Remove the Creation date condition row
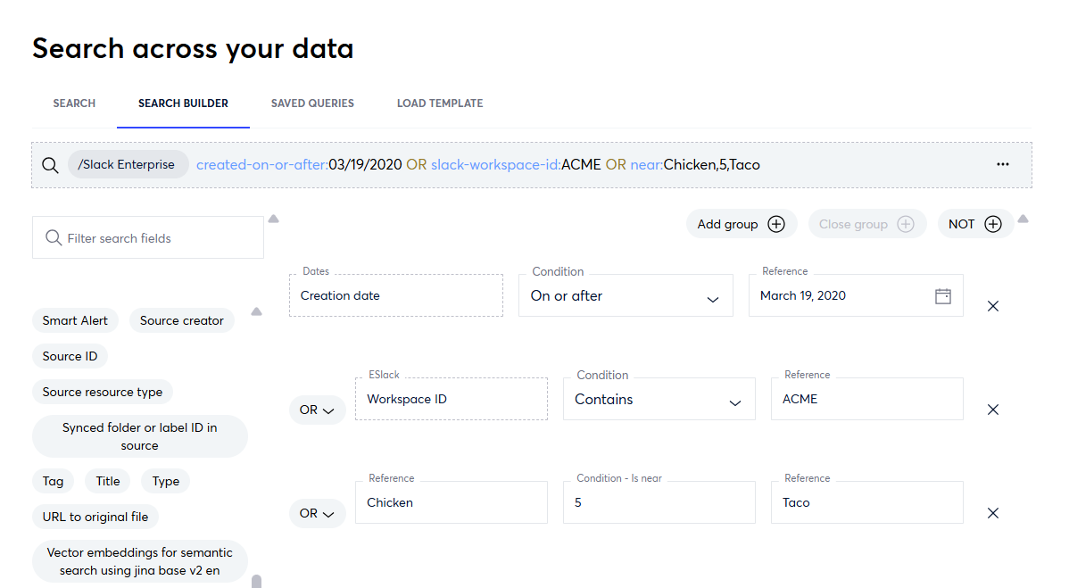Viewport: 1069px width, 588px height. click(x=992, y=306)
